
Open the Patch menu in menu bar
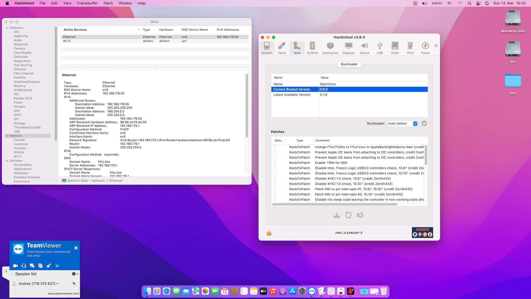pyautogui.click(x=108, y=3)
